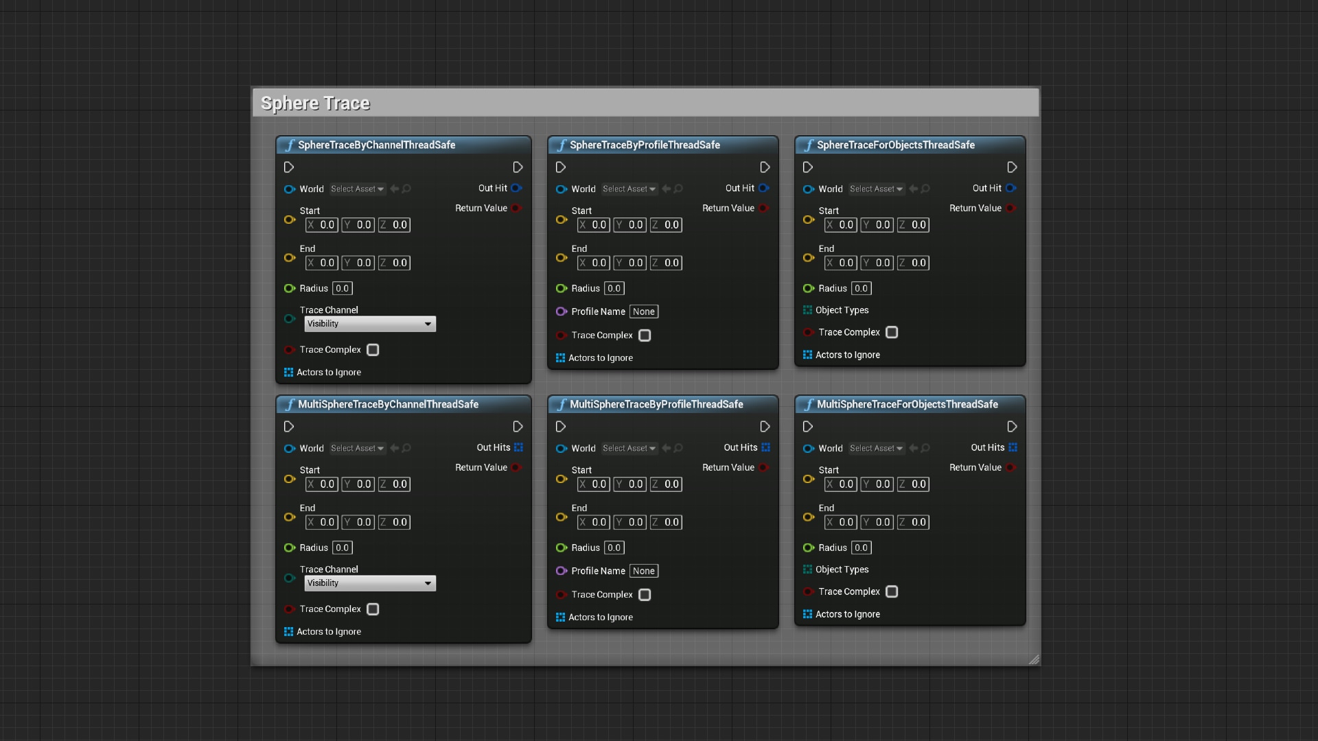This screenshot has height=741, width=1318.
Task: Enable Trace Complex on SphereTraceByChannelThreadSafe
Action: [373, 350]
